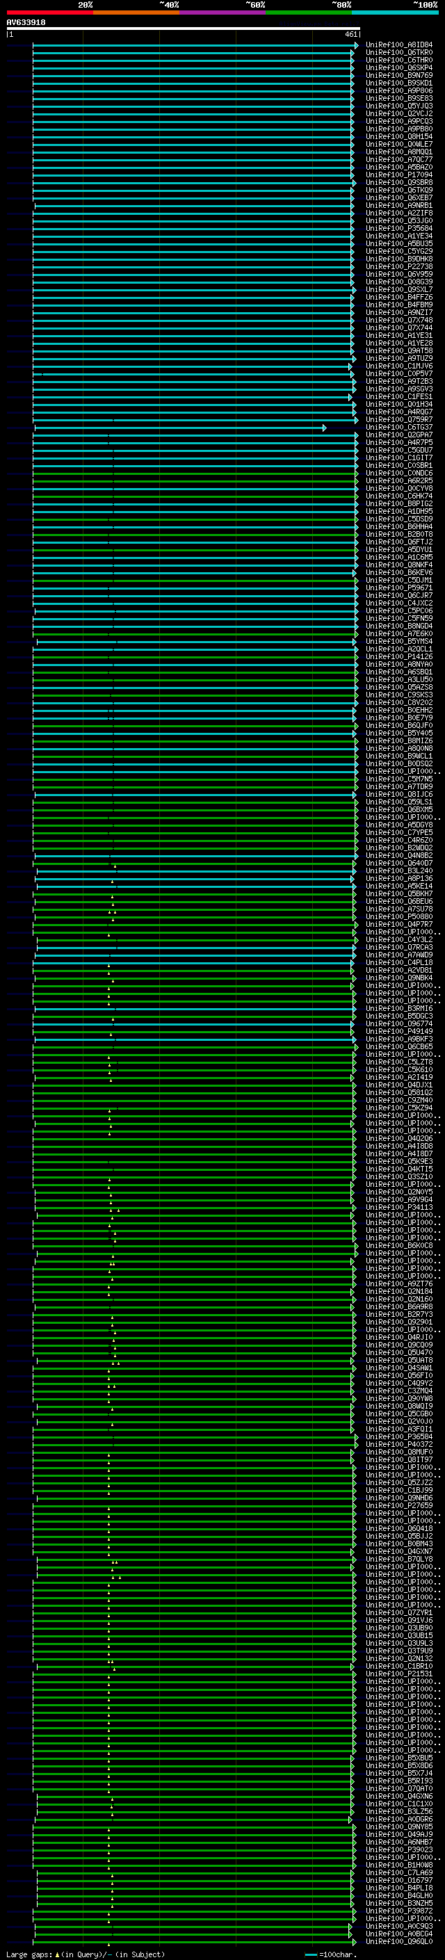
Task: Open UniRef100_Q59LS1 entry
Action: [x=399, y=802]
